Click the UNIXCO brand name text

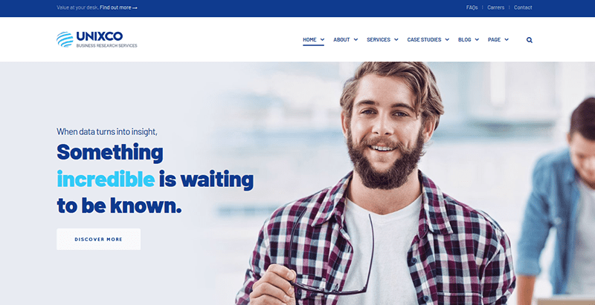coord(100,36)
